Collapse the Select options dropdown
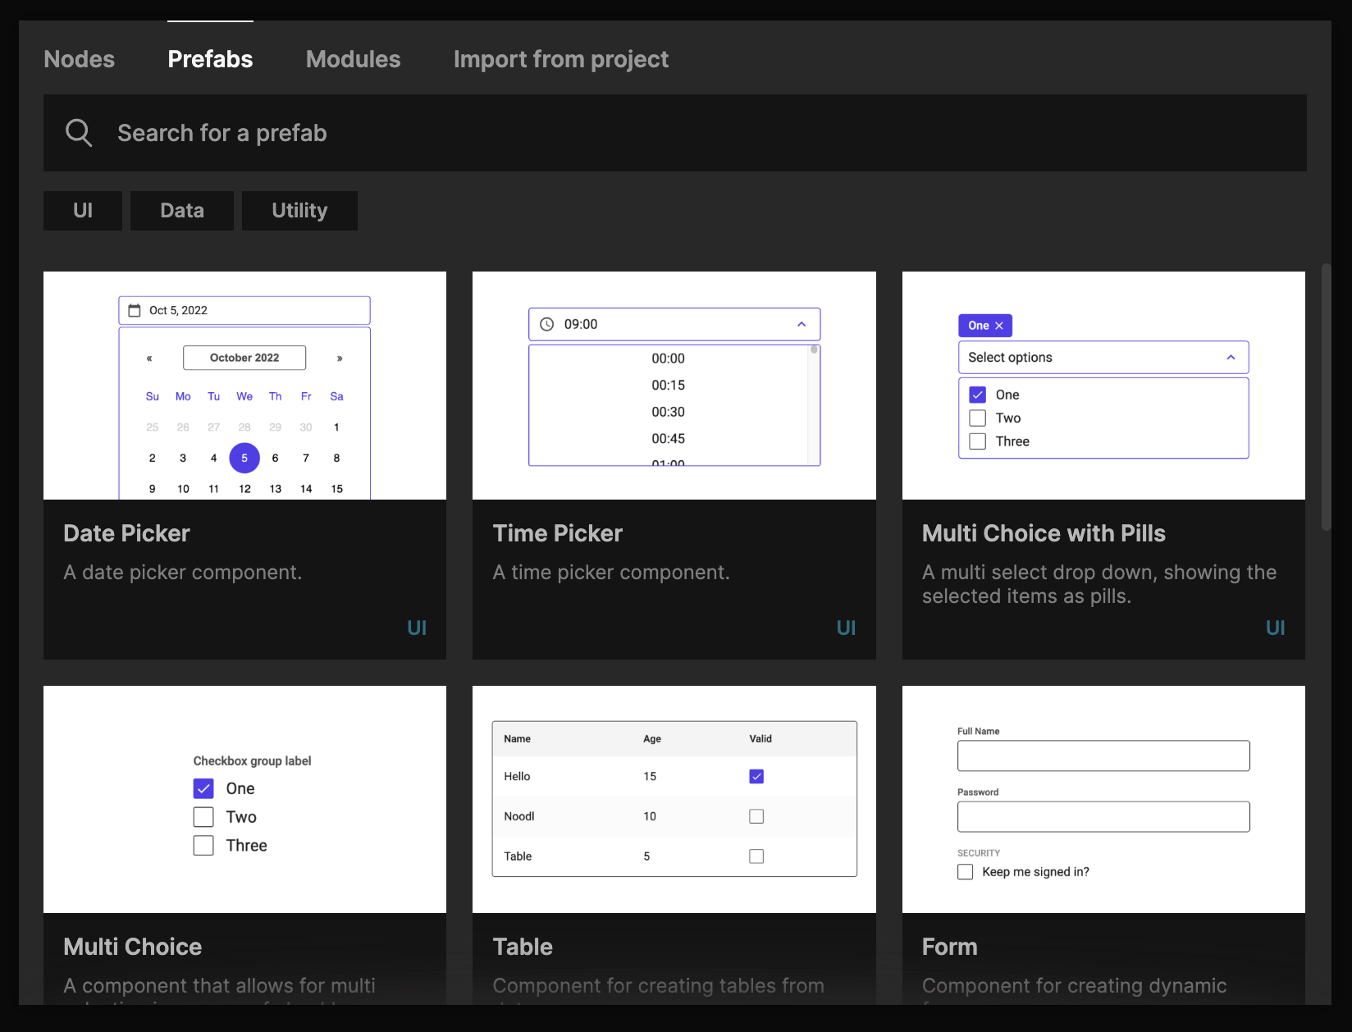Viewport: 1352px width, 1032px height. 1231,358
